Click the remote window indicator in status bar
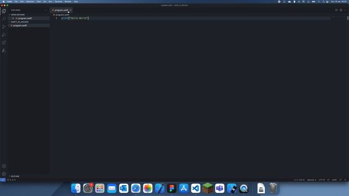This screenshot has width=349, height=196. click(x=3, y=180)
